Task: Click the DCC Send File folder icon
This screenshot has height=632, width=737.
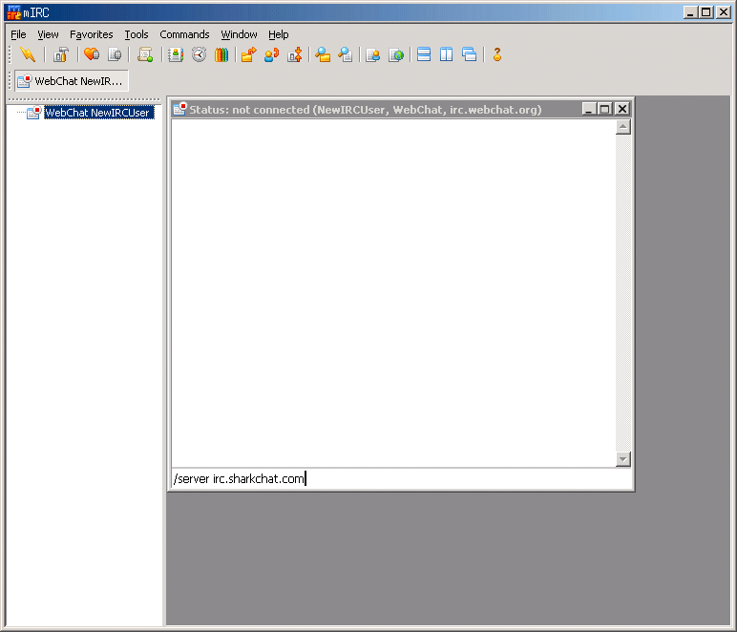Action: 248,54
